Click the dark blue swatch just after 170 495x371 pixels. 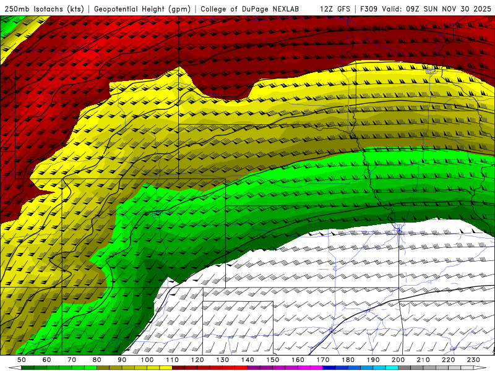click(x=329, y=368)
